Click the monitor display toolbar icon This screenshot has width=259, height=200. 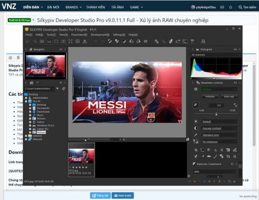[x=185, y=41]
